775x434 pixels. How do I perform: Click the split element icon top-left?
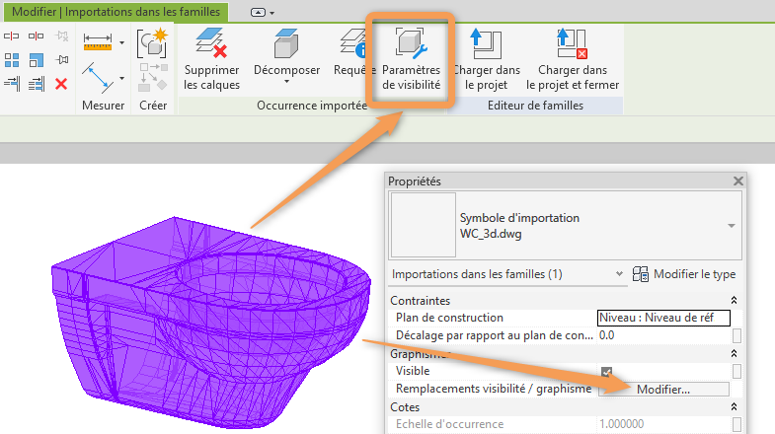12,36
